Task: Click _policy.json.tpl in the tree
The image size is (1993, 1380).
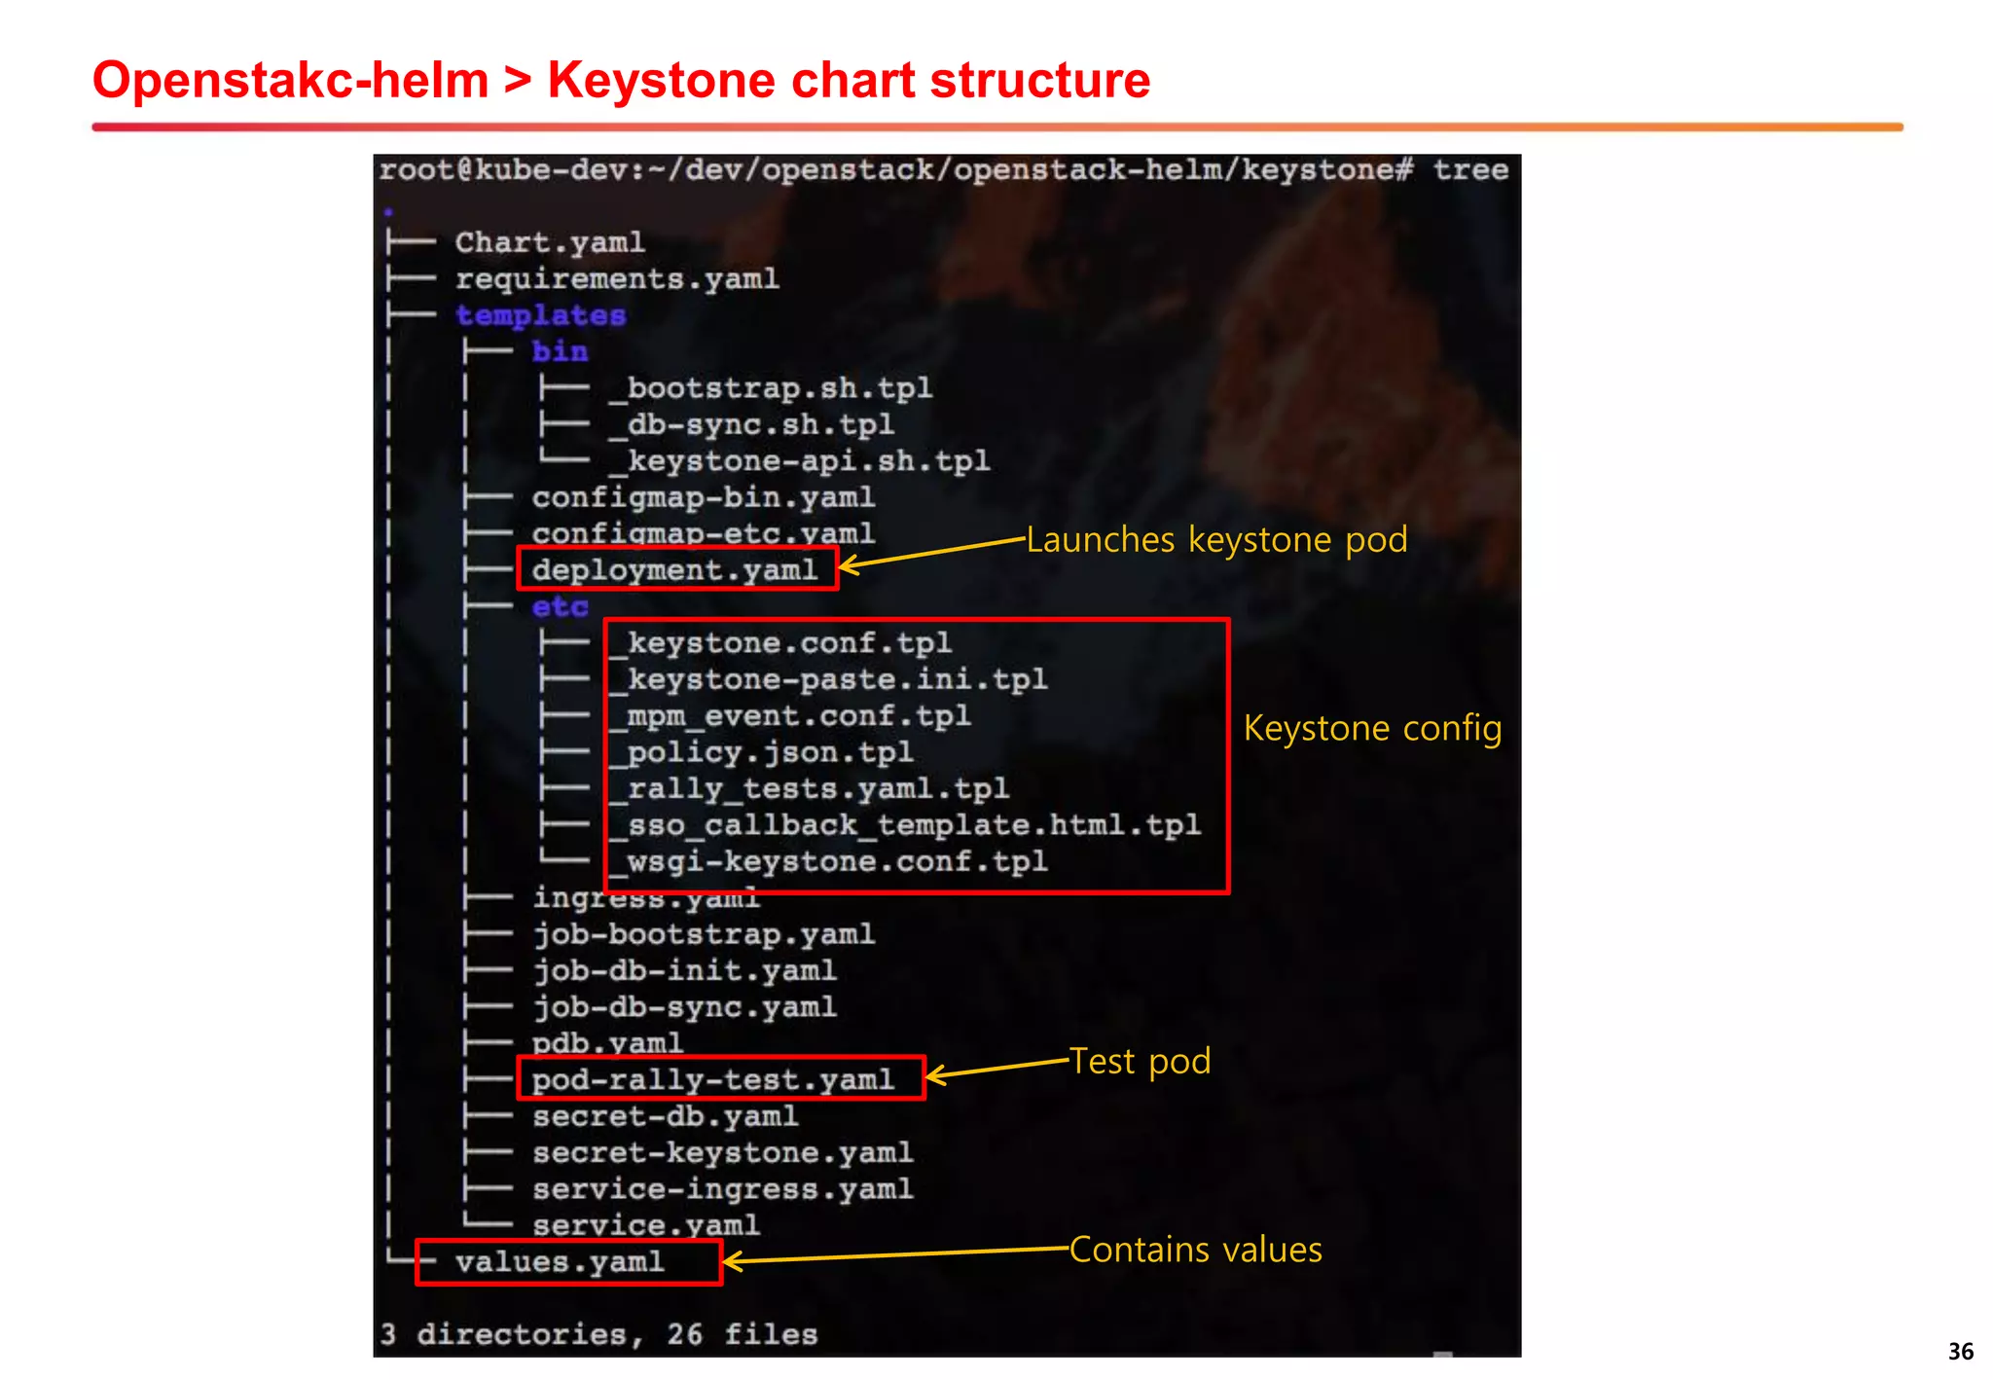Action: (x=760, y=752)
